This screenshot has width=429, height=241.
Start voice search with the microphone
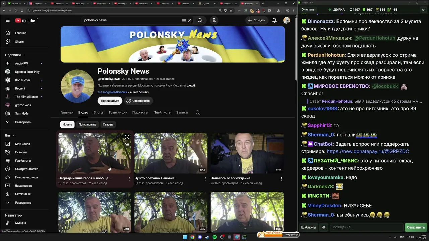tap(214, 20)
